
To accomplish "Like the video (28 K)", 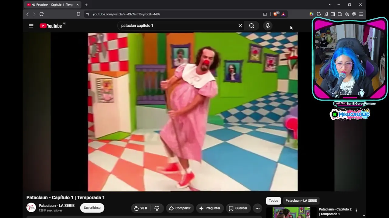I will click(140, 208).
